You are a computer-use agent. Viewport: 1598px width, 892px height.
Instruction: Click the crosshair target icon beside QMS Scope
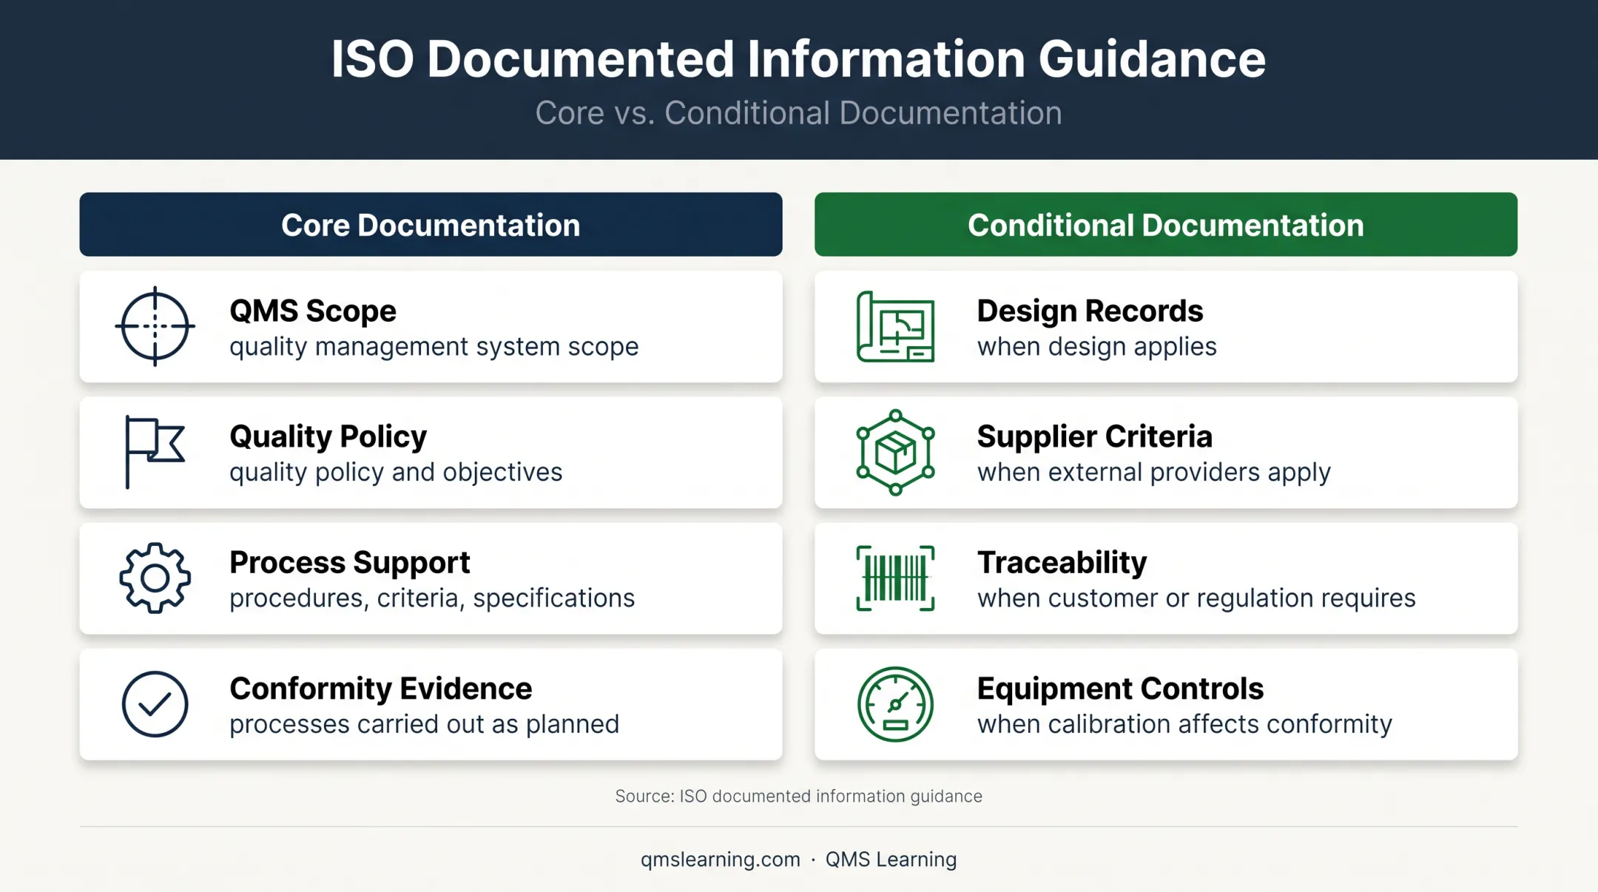tap(155, 326)
